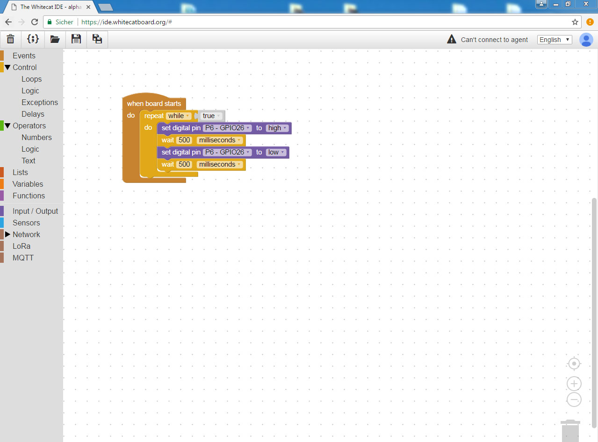Open the Input / Output category
The width and height of the screenshot is (598, 442).
click(x=35, y=211)
